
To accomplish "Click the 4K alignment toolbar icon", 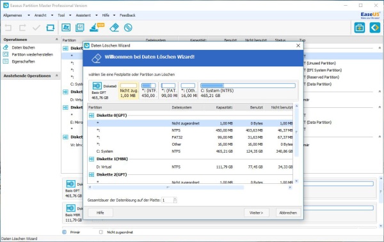I will click(x=80, y=27).
